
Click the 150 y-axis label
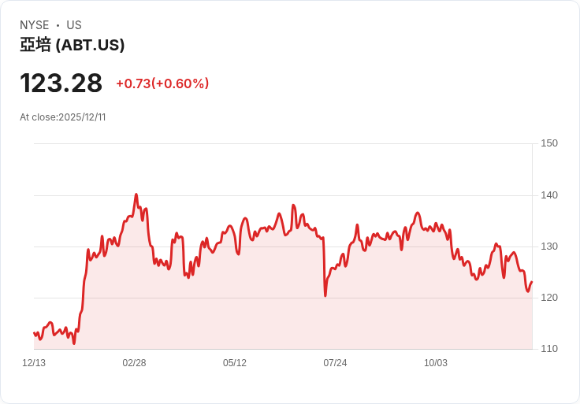549,143
